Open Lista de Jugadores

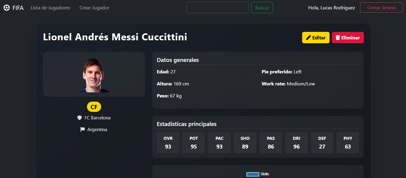(x=50, y=8)
